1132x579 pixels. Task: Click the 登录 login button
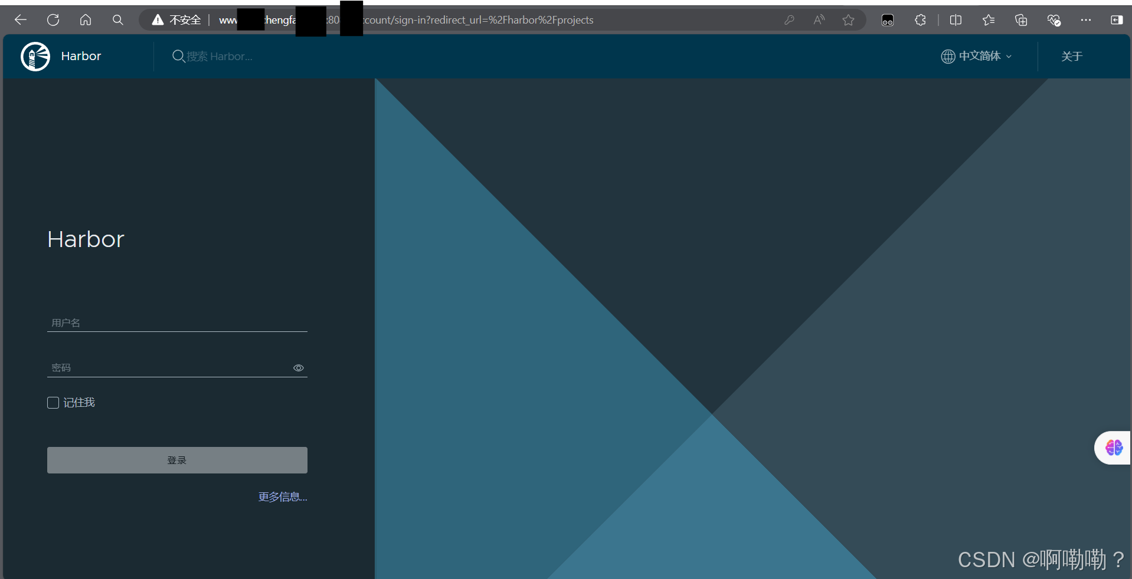click(x=177, y=460)
